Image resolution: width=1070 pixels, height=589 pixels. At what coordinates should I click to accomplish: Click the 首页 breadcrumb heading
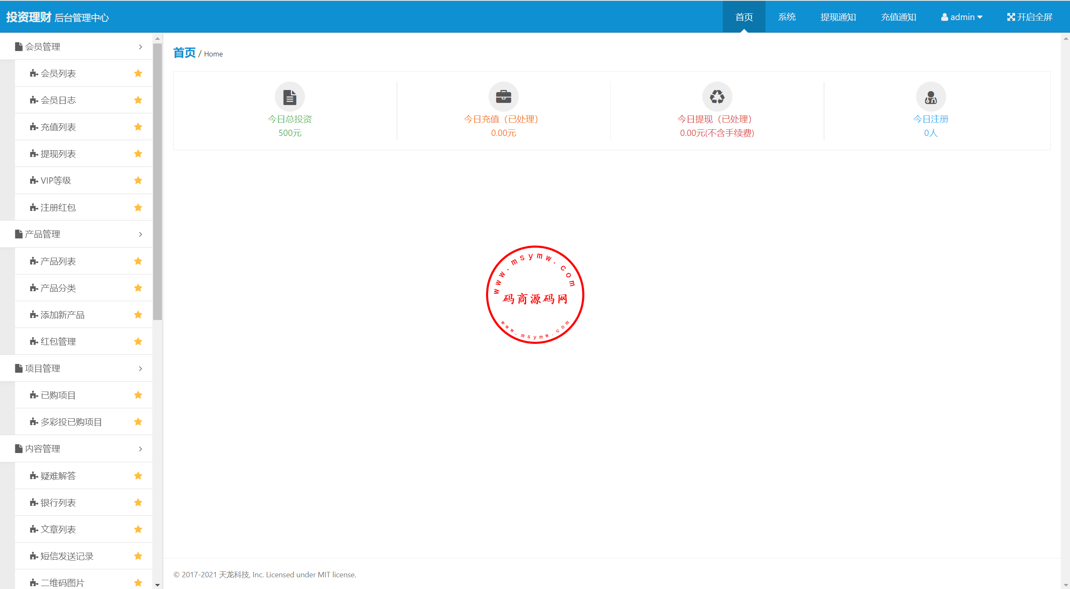(x=184, y=53)
